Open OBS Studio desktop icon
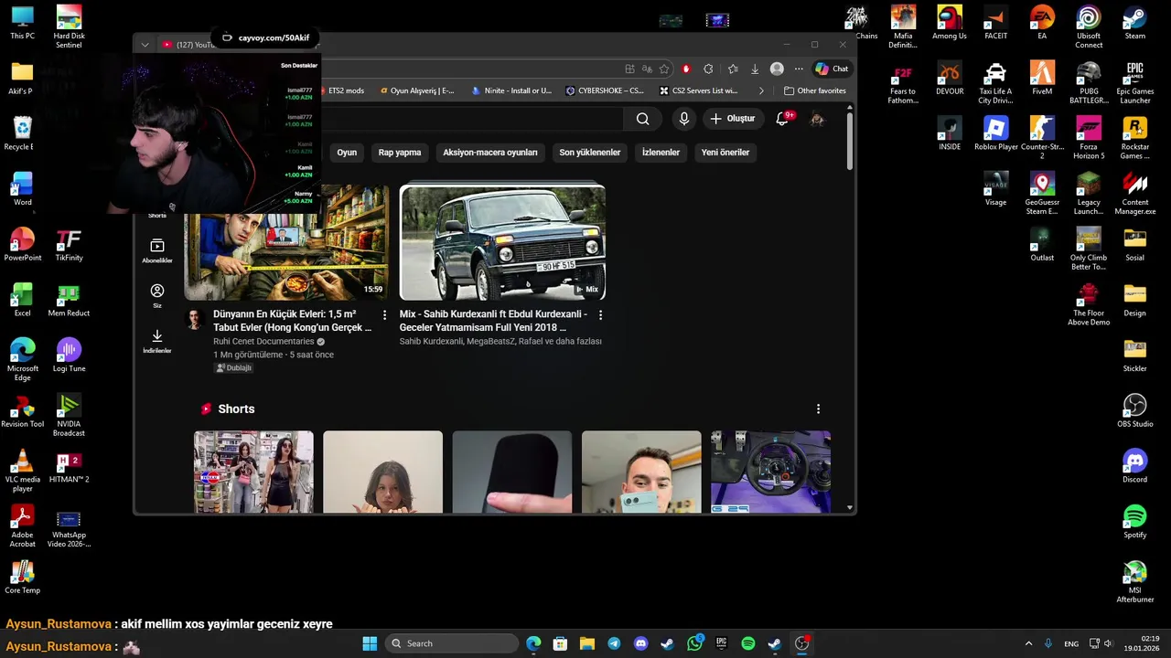The height and width of the screenshot is (658, 1171). pyautogui.click(x=1134, y=409)
